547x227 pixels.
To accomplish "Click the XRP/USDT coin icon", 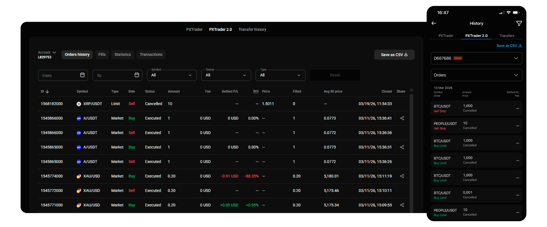I will click(79, 104).
